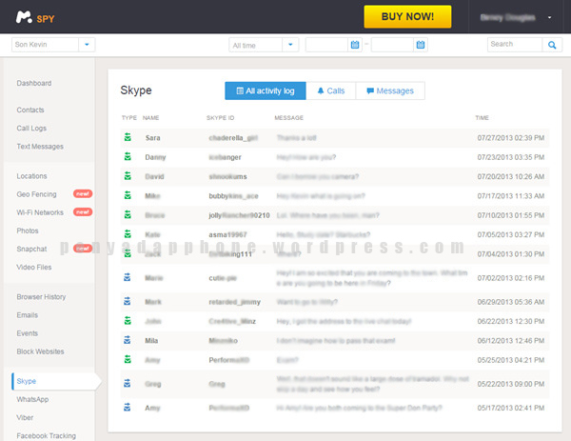The image size is (571, 441).
Task: Click the type icon in Mila's row
Action: [127, 338]
